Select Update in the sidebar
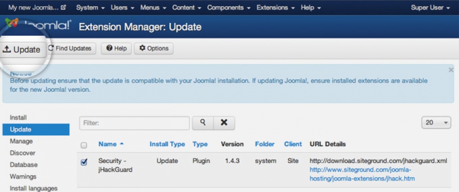 click(36, 129)
